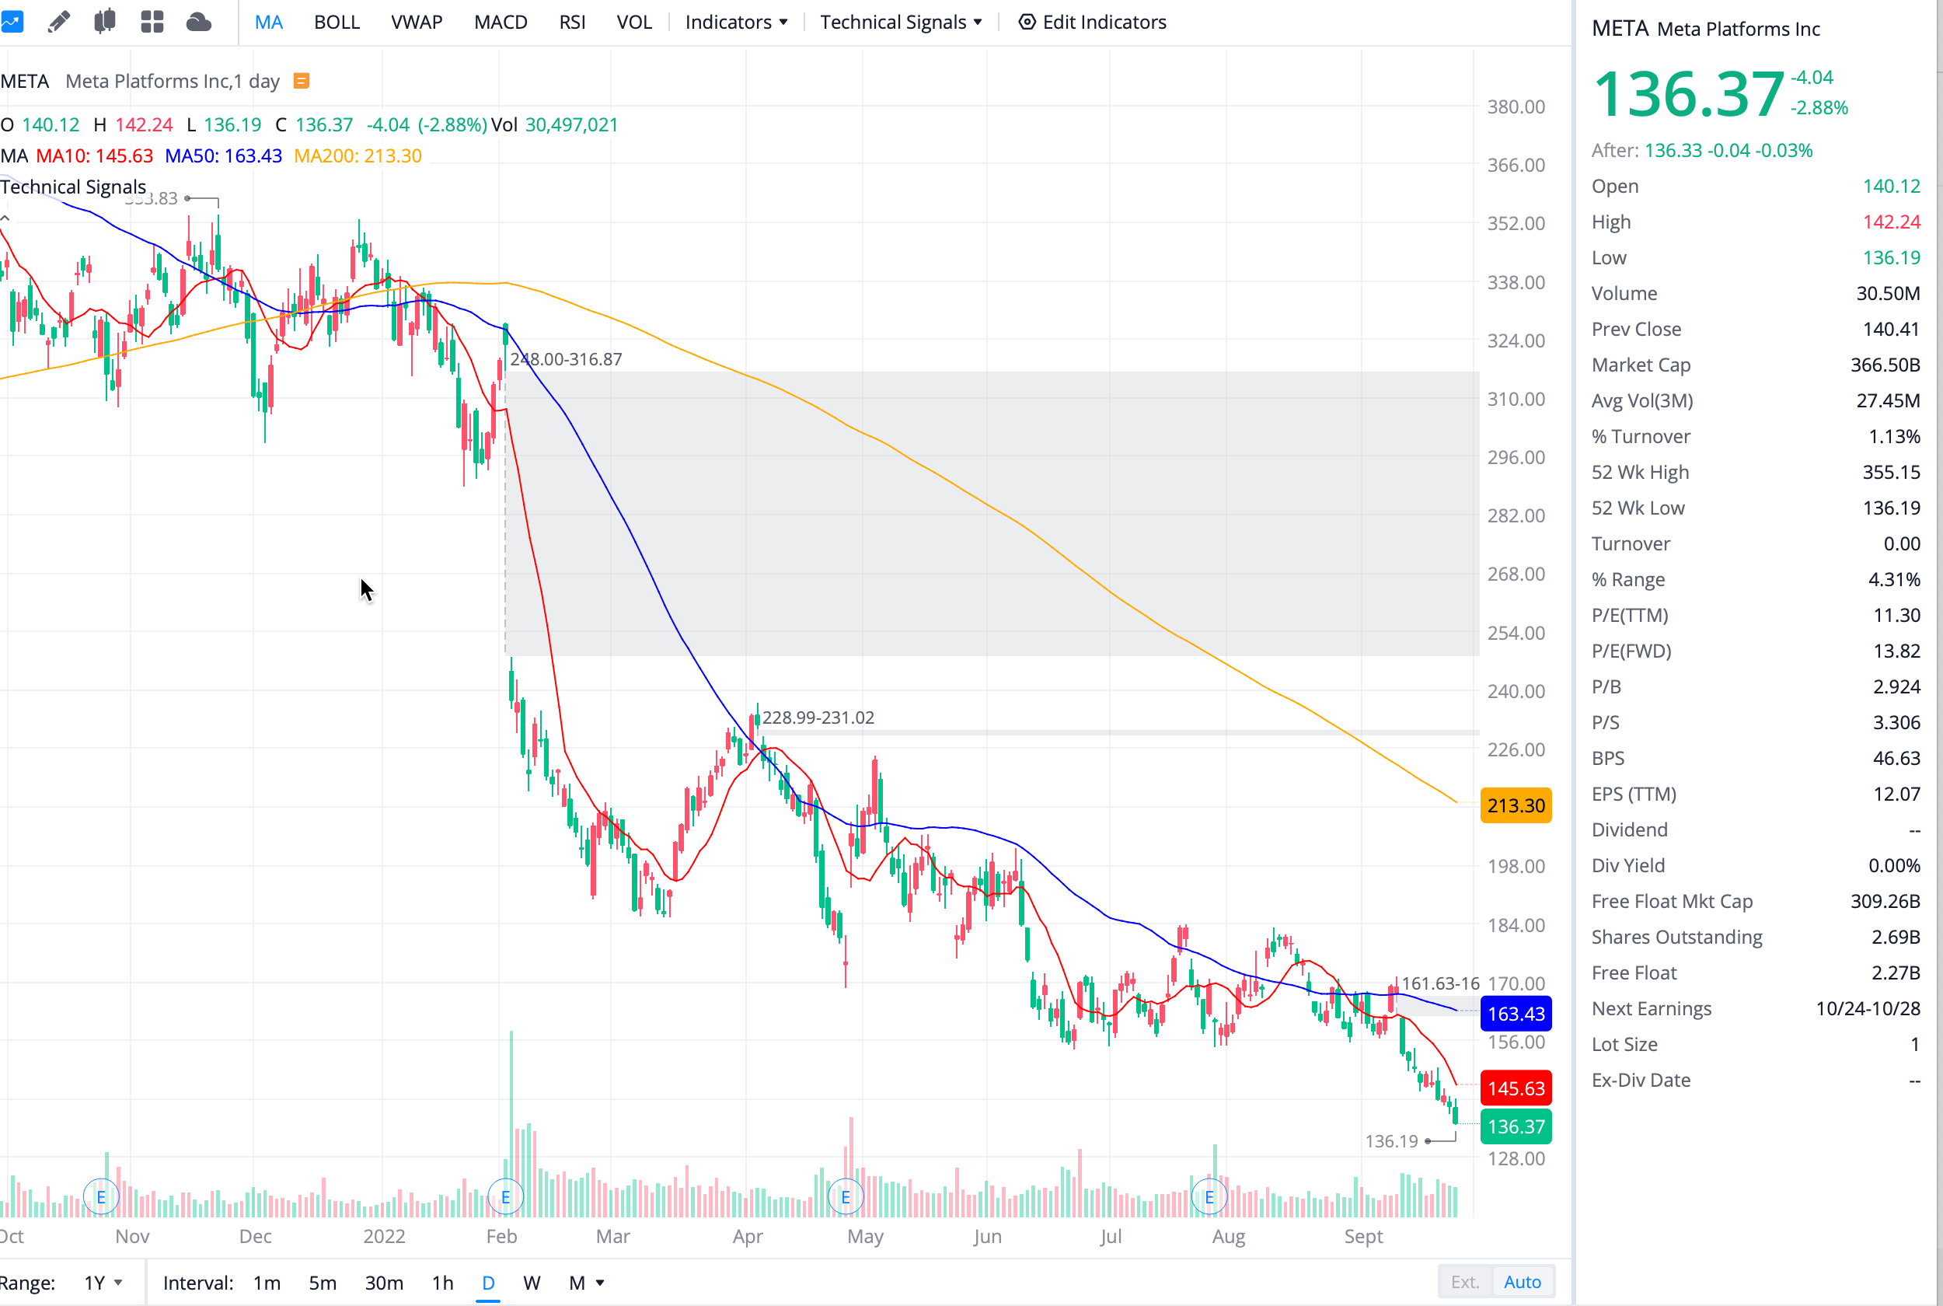Screen dimensions: 1943x1306
Task: Click the blue line chart icon
Action: pyautogui.click(x=12, y=22)
